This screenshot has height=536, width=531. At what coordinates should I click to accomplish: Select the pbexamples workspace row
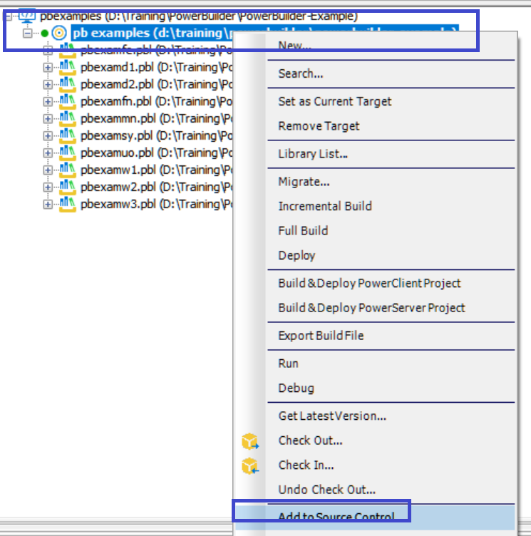pos(199,16)
